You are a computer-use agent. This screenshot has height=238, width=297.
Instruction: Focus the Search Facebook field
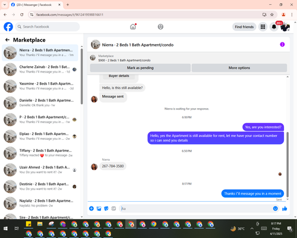(48, 27)
